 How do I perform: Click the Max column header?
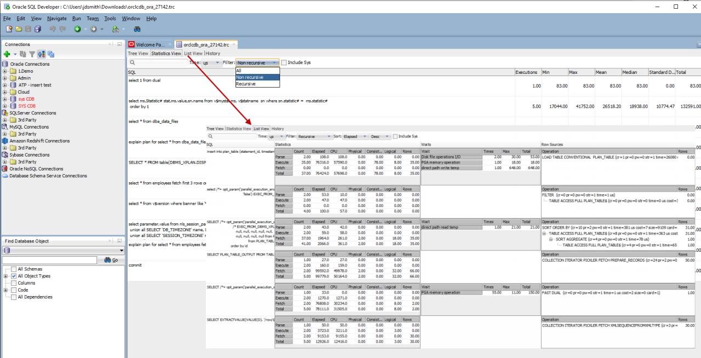[581, 72]
